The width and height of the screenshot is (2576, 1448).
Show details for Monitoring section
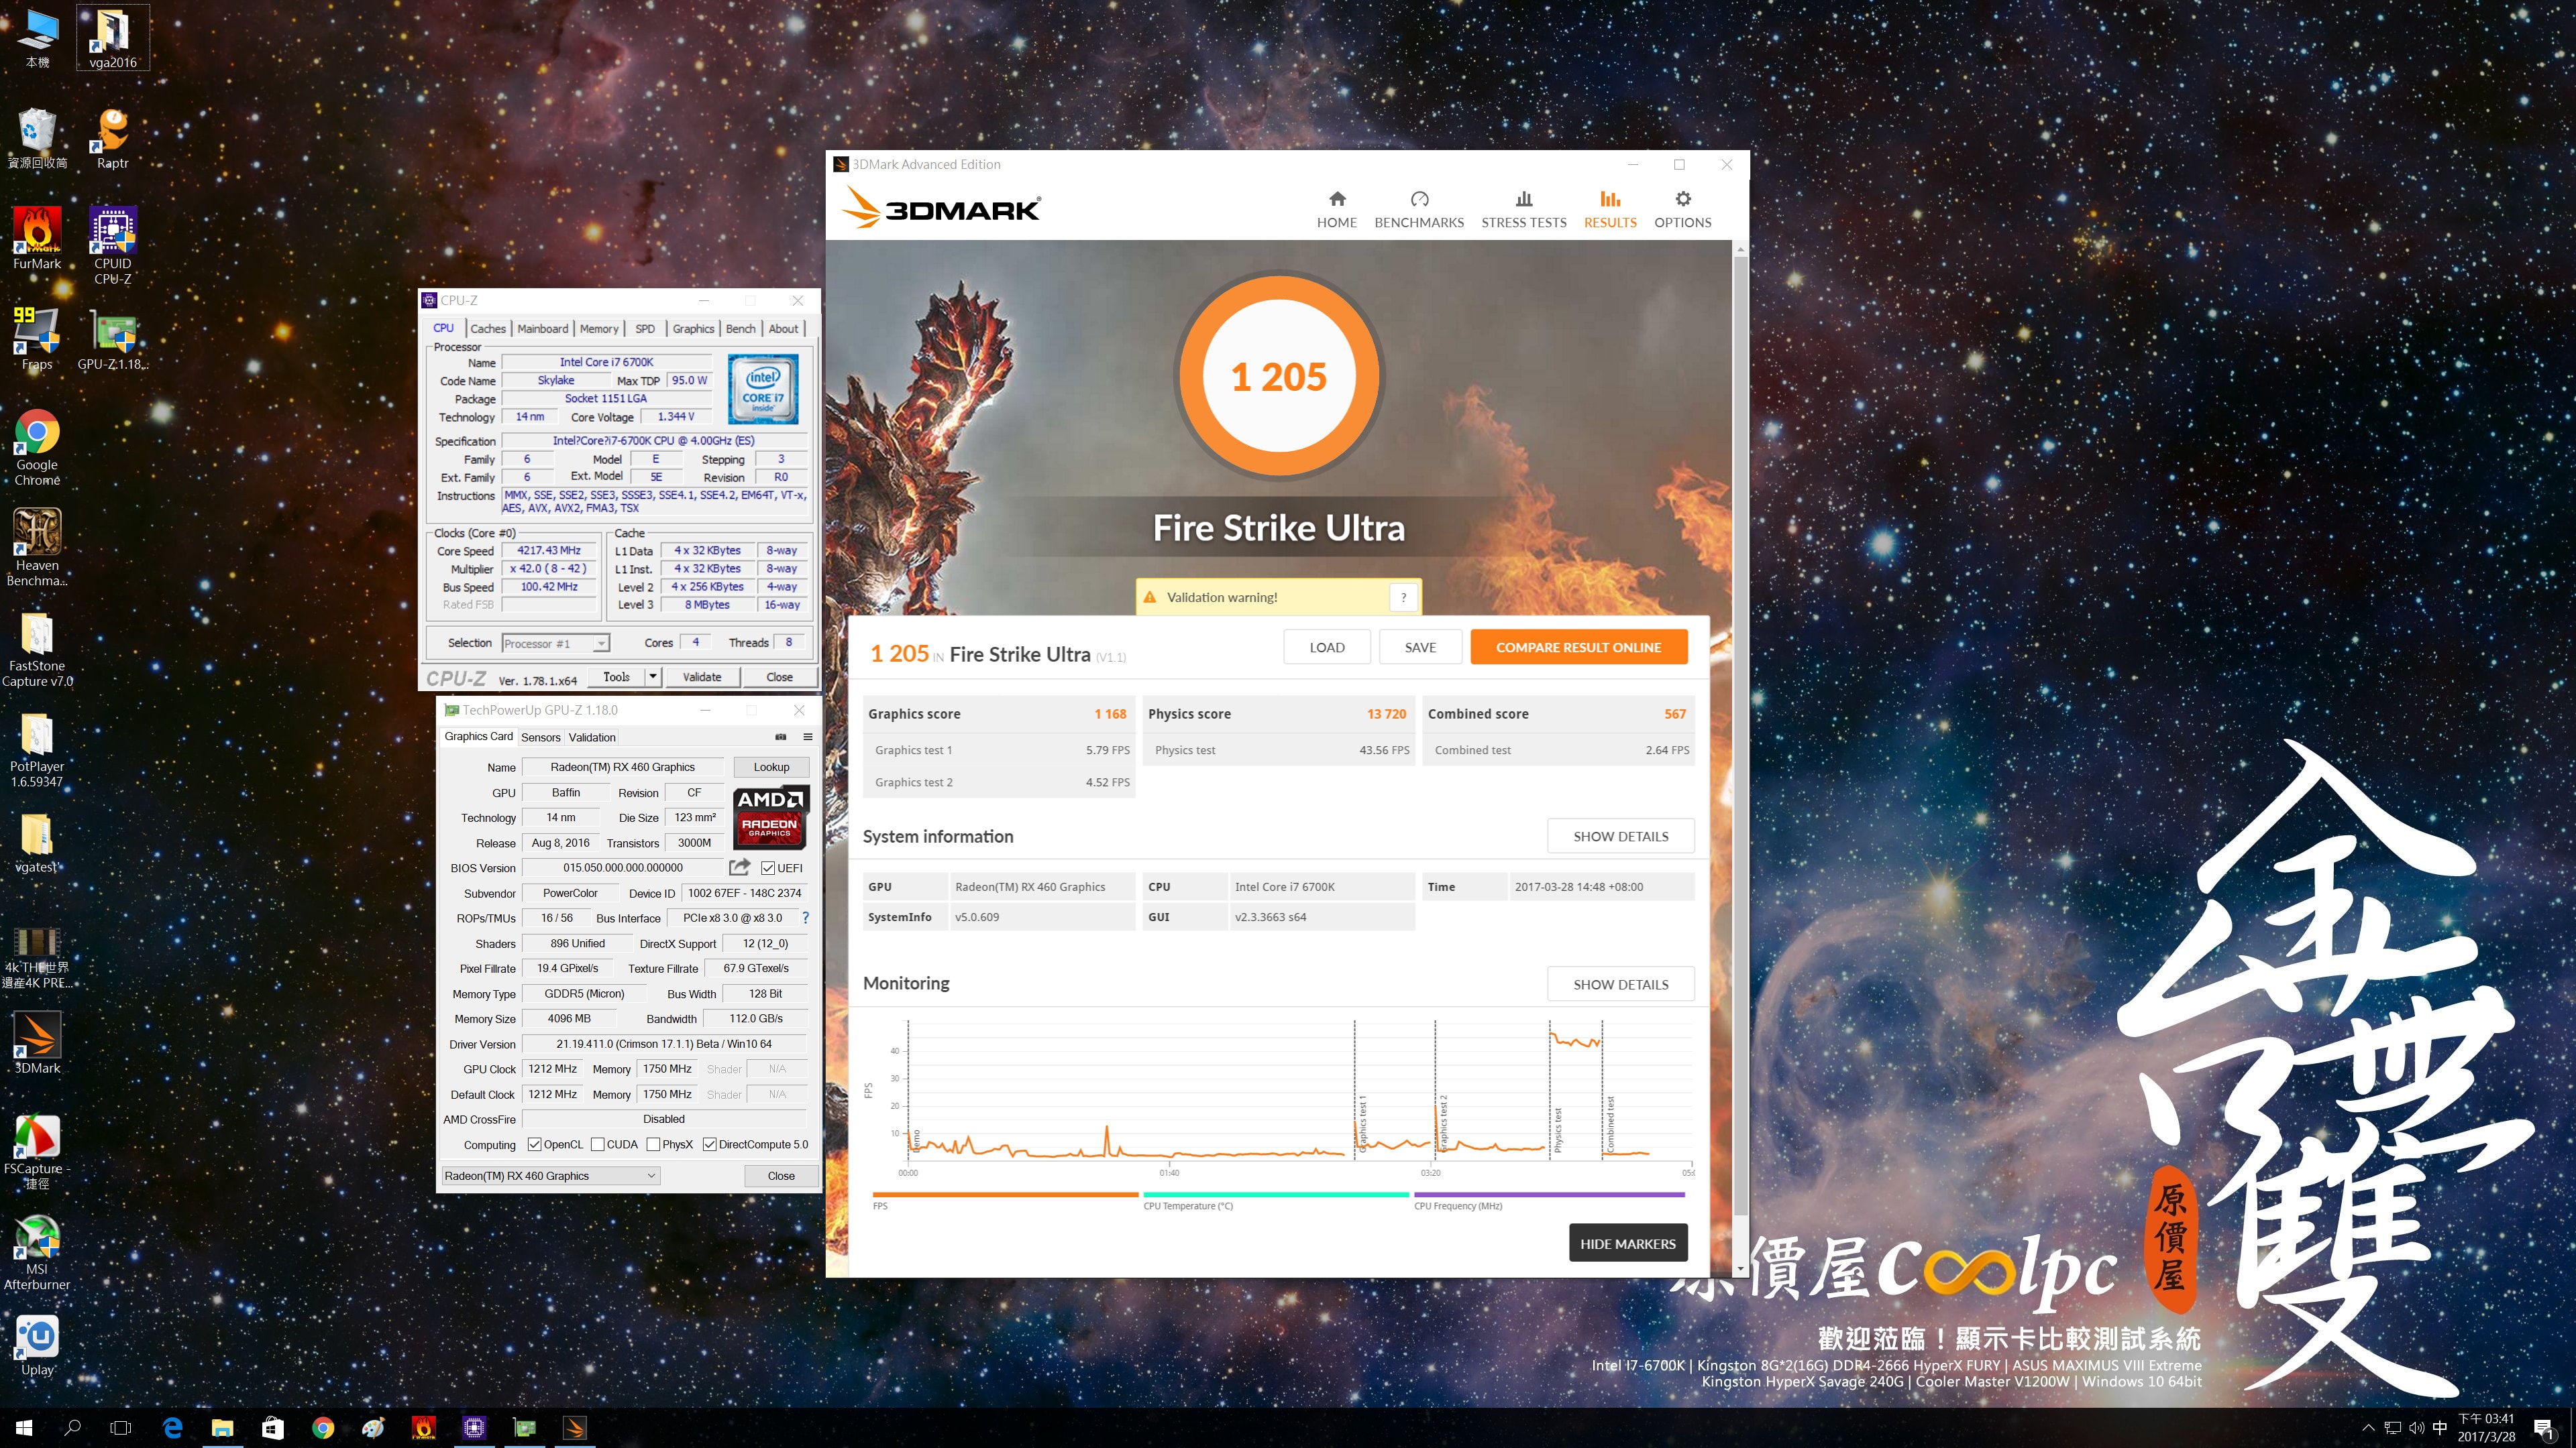[1620, 983]
